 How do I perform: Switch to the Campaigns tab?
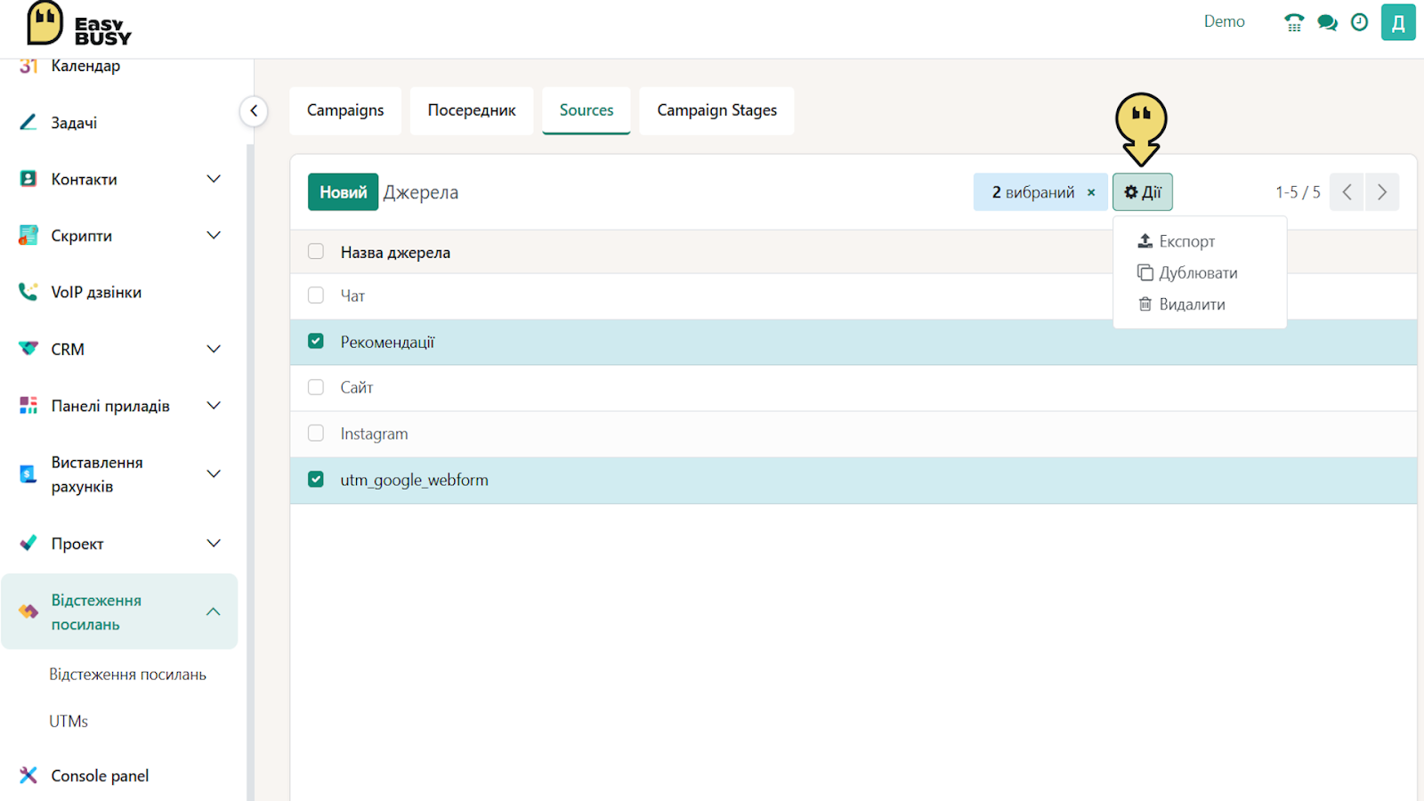[x=345, y=110]
